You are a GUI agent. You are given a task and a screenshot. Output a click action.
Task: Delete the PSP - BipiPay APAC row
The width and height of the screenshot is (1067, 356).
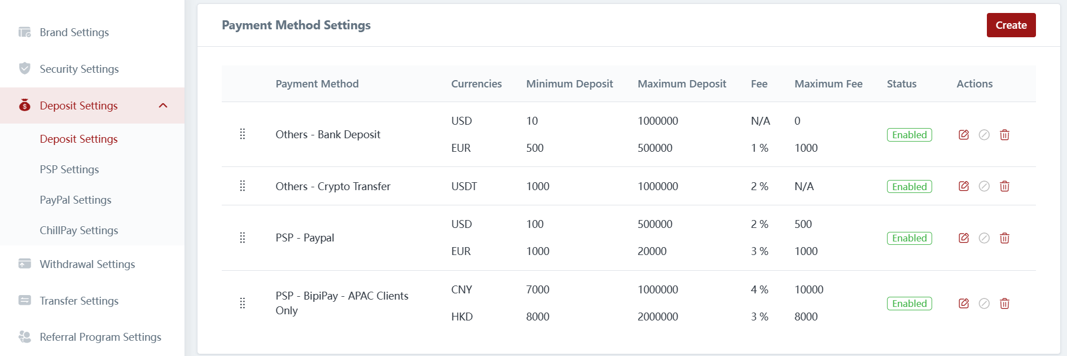pyautogui.click(x=1004, y=304)
